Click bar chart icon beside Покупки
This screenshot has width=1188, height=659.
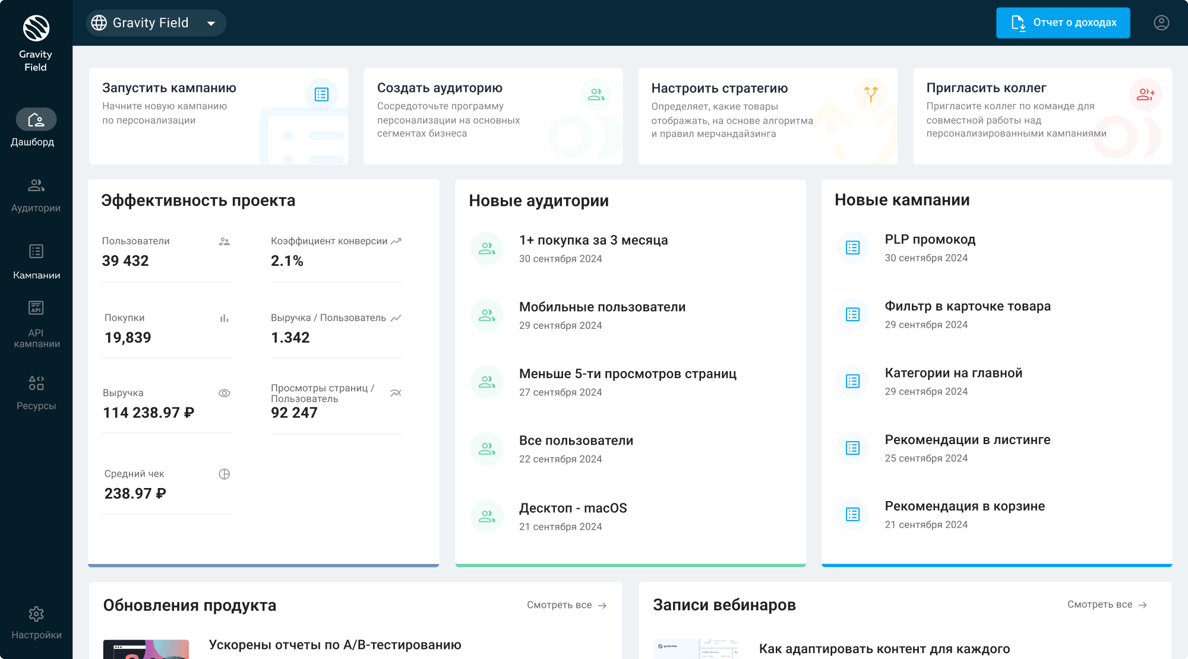click(224, 318)
